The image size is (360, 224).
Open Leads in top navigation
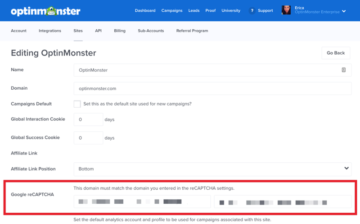click(194, 10)
